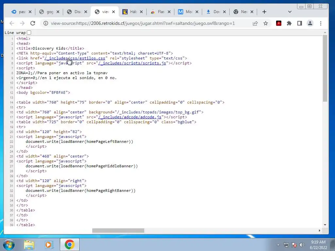Viewport: 335px width, 251px height.
Task: View site information icon in address bar
Action: [46, 23]
